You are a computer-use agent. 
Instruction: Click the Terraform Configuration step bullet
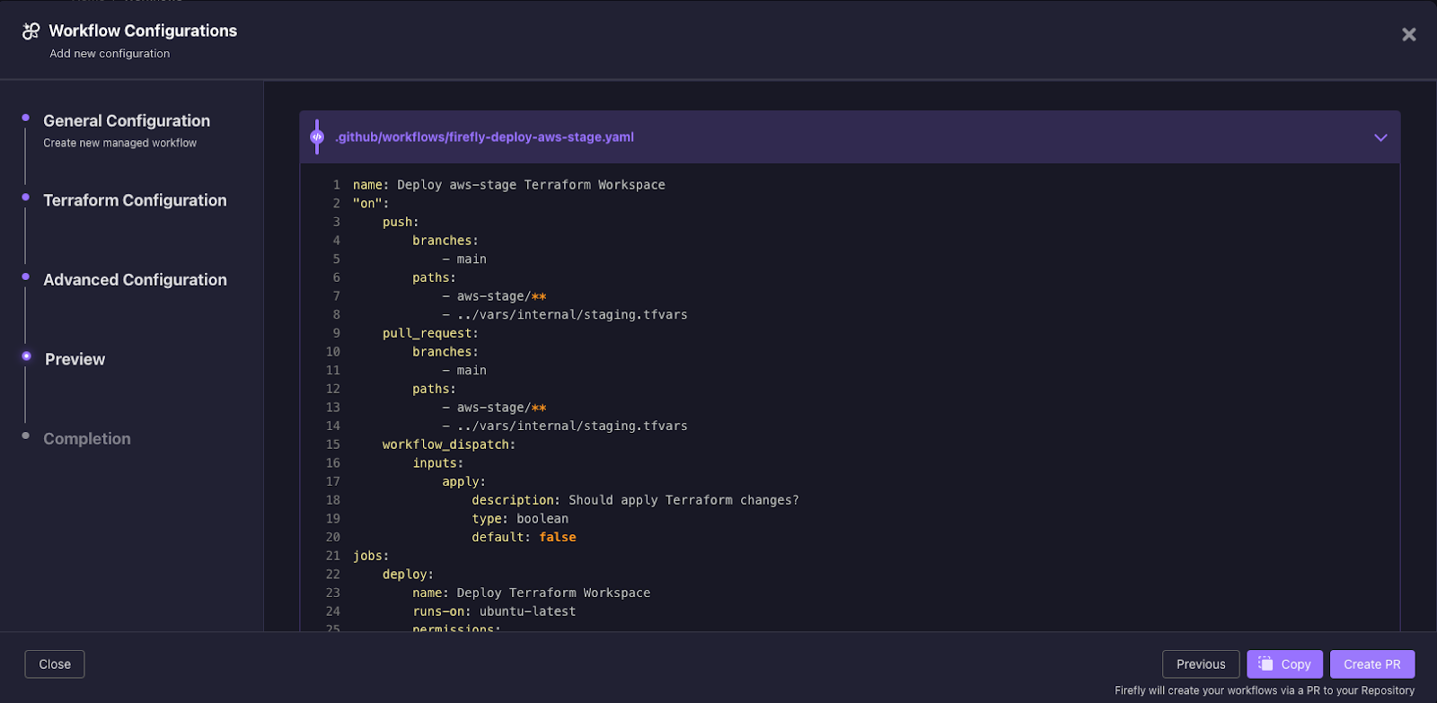(25, 197)
